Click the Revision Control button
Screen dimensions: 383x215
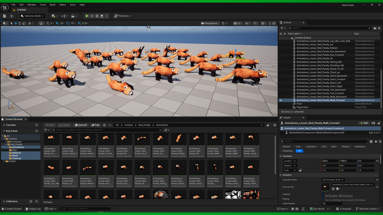coord(367,209)
